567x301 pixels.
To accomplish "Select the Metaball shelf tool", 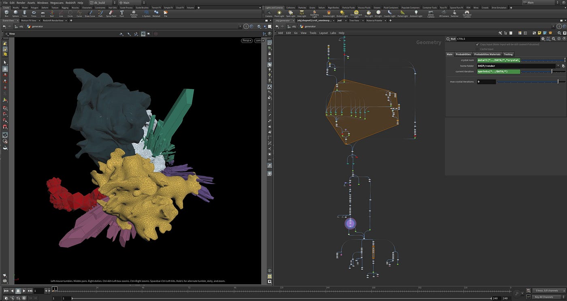I will pyautogui.click(x=156, y=14).
